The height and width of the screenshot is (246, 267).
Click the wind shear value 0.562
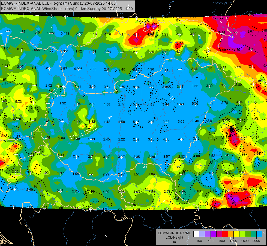[x=29, y=207]
